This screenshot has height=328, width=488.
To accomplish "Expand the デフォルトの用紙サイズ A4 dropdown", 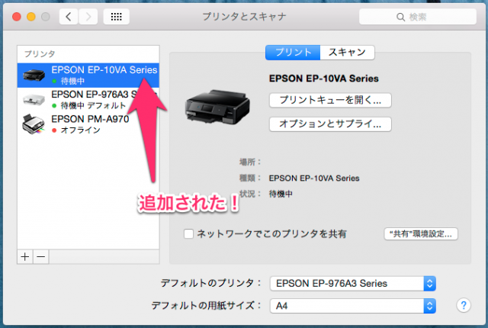I will [352, 306].
